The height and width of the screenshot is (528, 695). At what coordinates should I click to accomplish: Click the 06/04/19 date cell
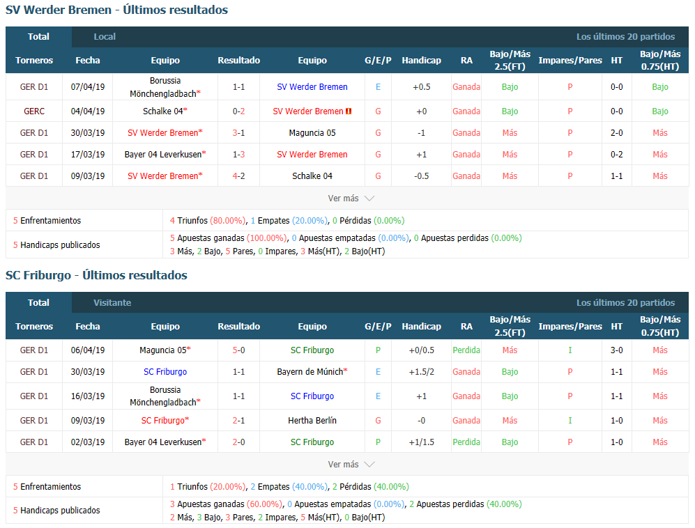[88, 350]
